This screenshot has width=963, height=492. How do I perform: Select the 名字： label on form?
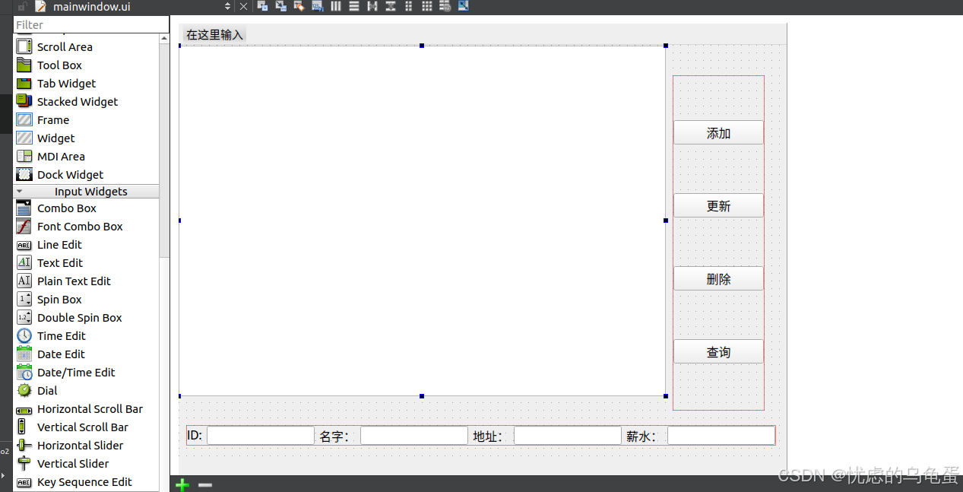(335, 436)
